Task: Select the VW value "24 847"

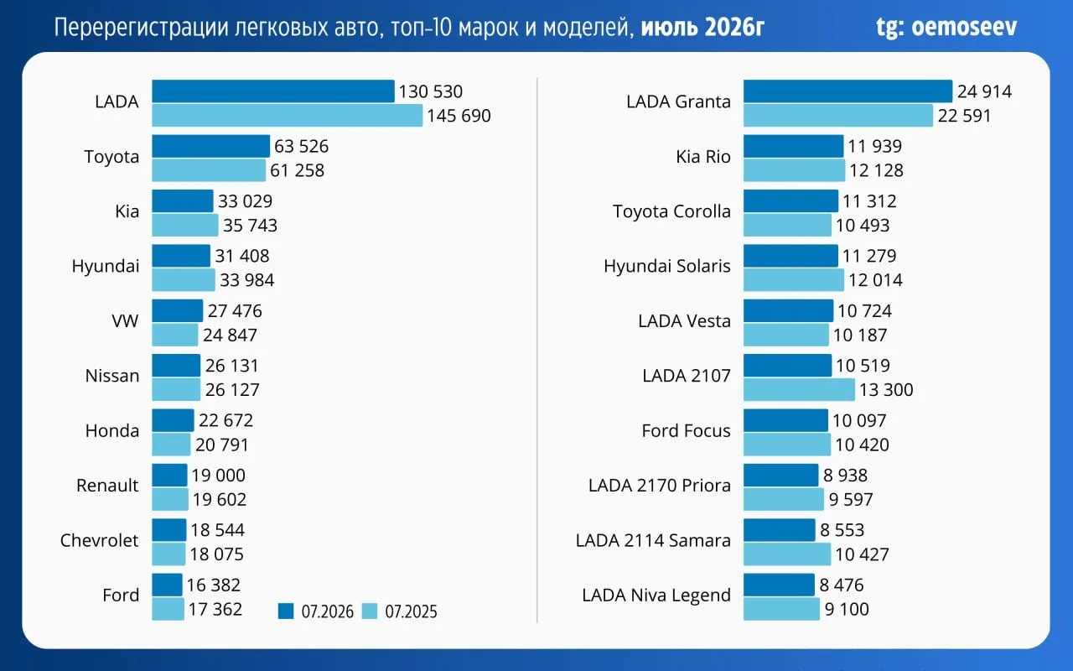Action: [230, 336]
